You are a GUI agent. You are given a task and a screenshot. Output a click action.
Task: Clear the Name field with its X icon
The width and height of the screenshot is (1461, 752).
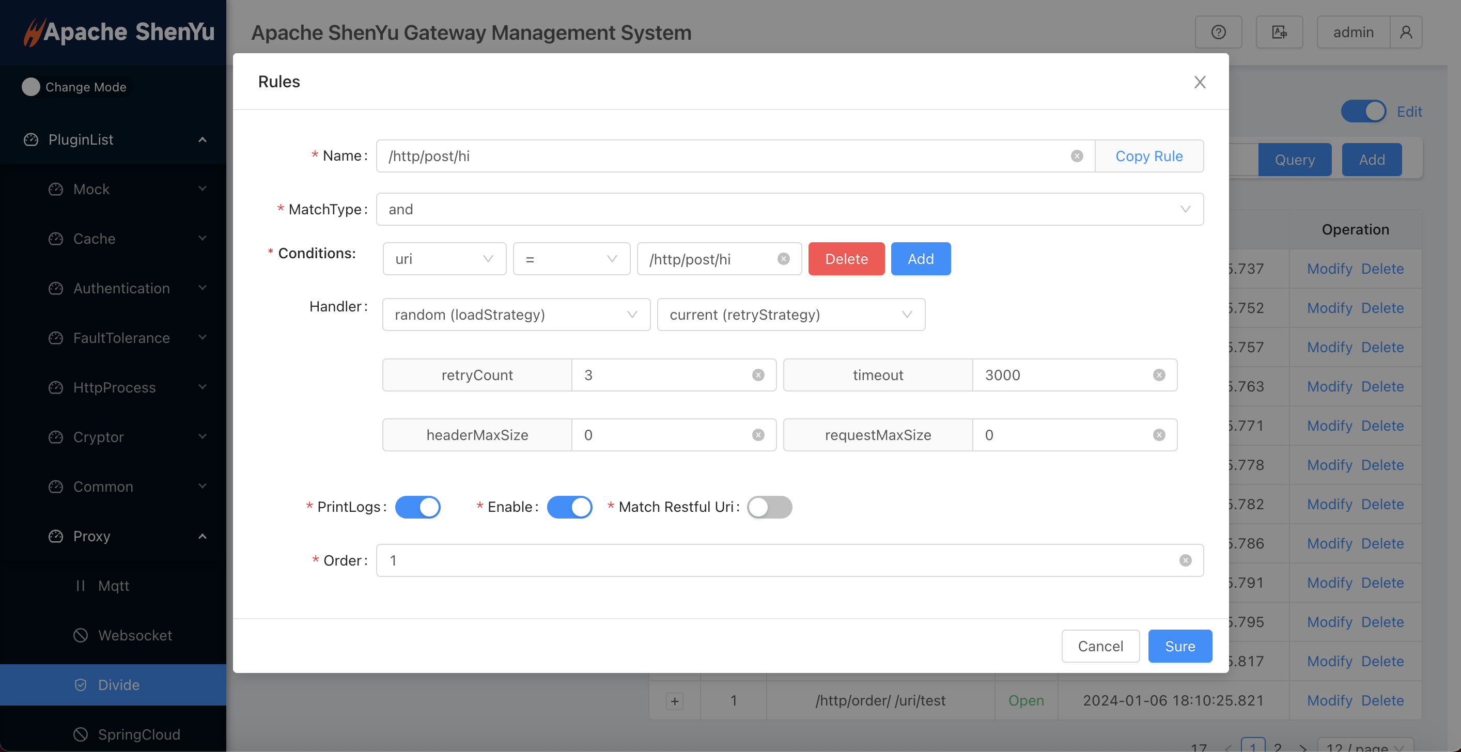[x=1077, y=156]
